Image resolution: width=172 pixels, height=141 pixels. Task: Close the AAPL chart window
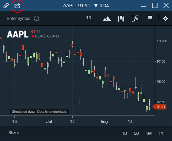pyautogui.click(x=166, y=6)
